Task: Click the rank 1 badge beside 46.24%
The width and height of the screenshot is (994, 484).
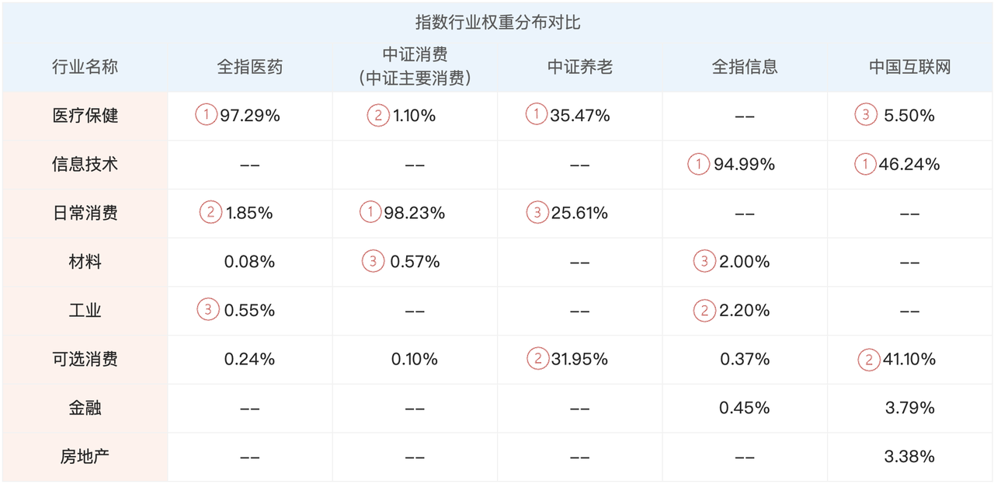Action: (864, 165)
